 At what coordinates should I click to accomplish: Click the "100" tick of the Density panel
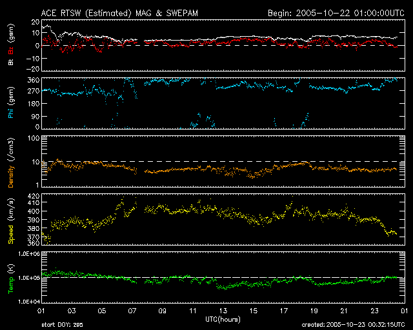pyautogui.click(x=34, y=138)
